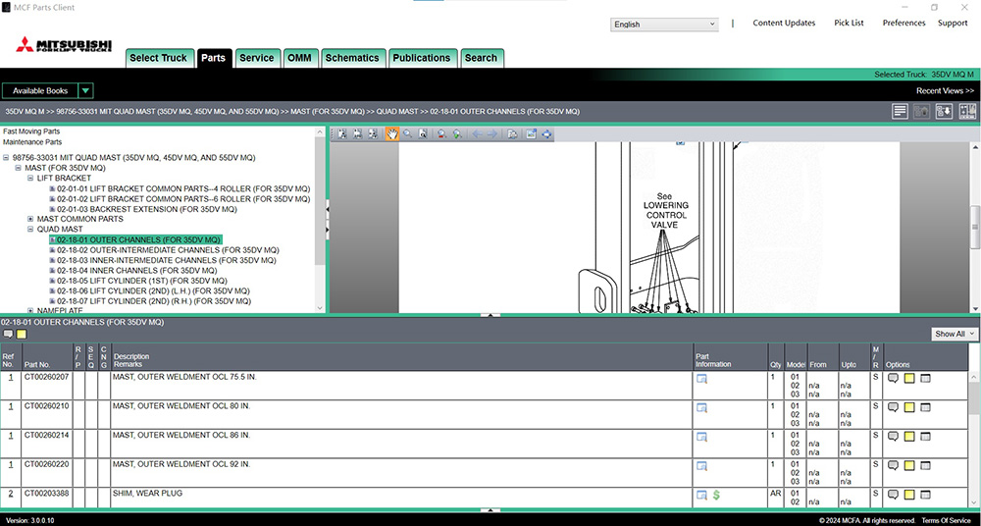The height and width of the screenshot is (526, 981).
Task: Expand the MAST COMMON PARTS node
Action: coord(30,219)
